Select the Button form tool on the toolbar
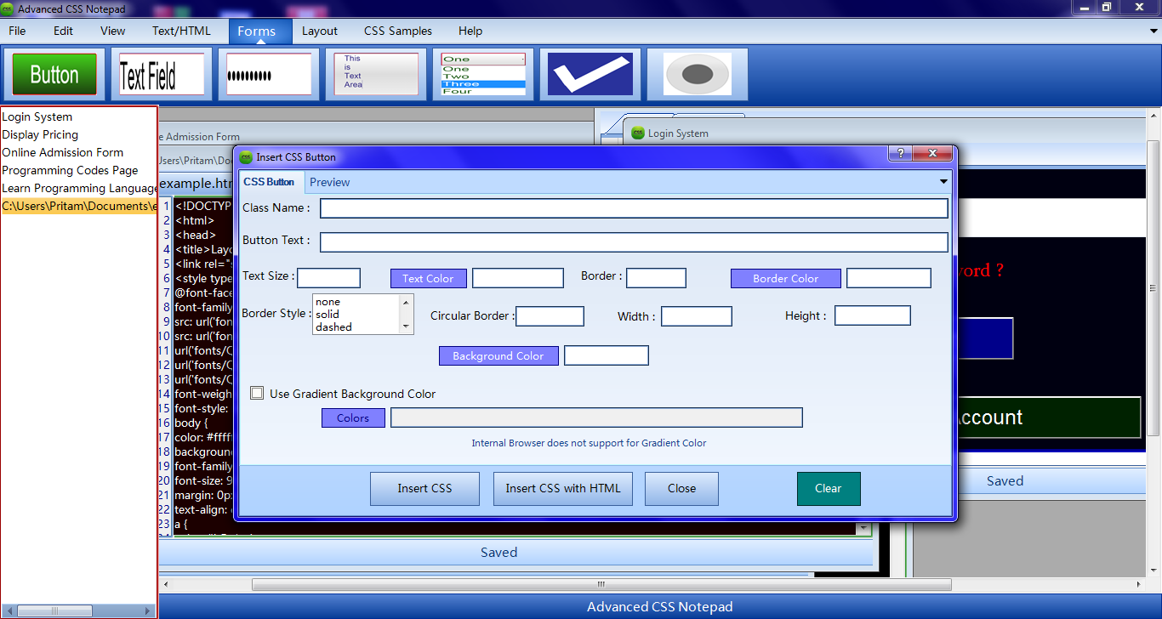Screen dimensions: 1162x619 coord(54,74)
